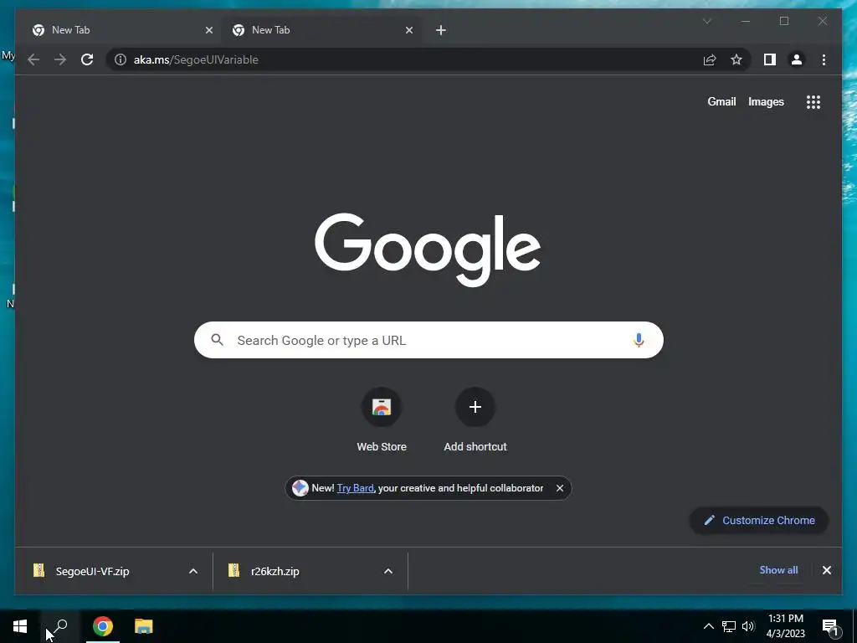Follow the Try Bard link
The image size is (857, 643).
pos(355,488)
